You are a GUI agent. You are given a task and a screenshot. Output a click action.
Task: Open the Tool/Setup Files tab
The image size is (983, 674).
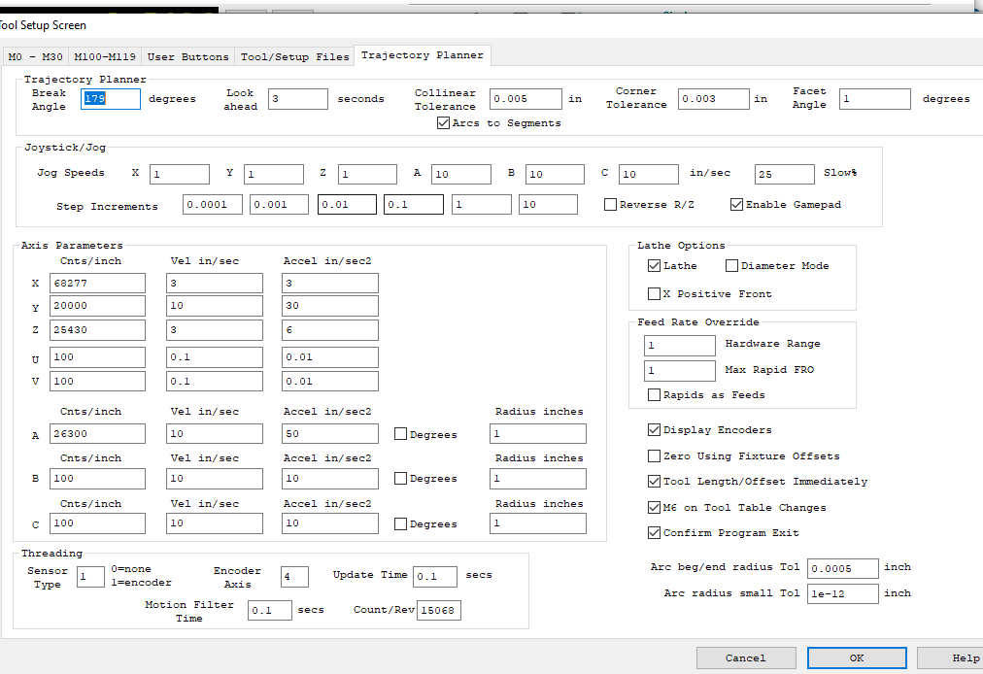coord(294,56)
